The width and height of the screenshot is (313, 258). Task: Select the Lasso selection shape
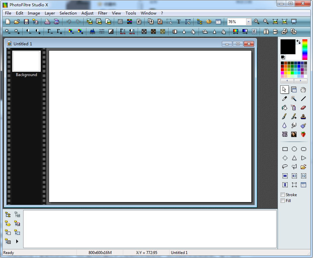(x=285, y=167)
